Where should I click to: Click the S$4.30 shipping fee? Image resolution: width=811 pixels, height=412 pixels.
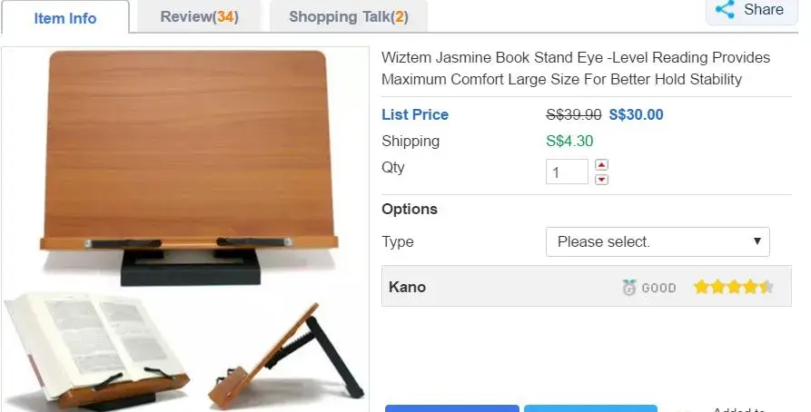point(569,141)
